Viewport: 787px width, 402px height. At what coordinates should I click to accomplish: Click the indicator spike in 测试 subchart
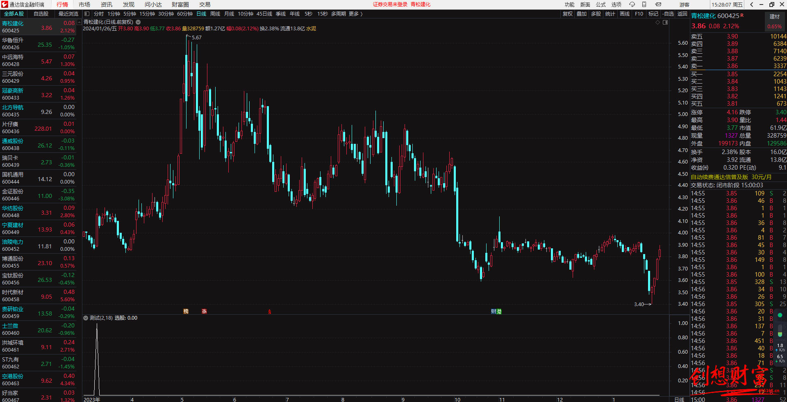tap(97, 359)
